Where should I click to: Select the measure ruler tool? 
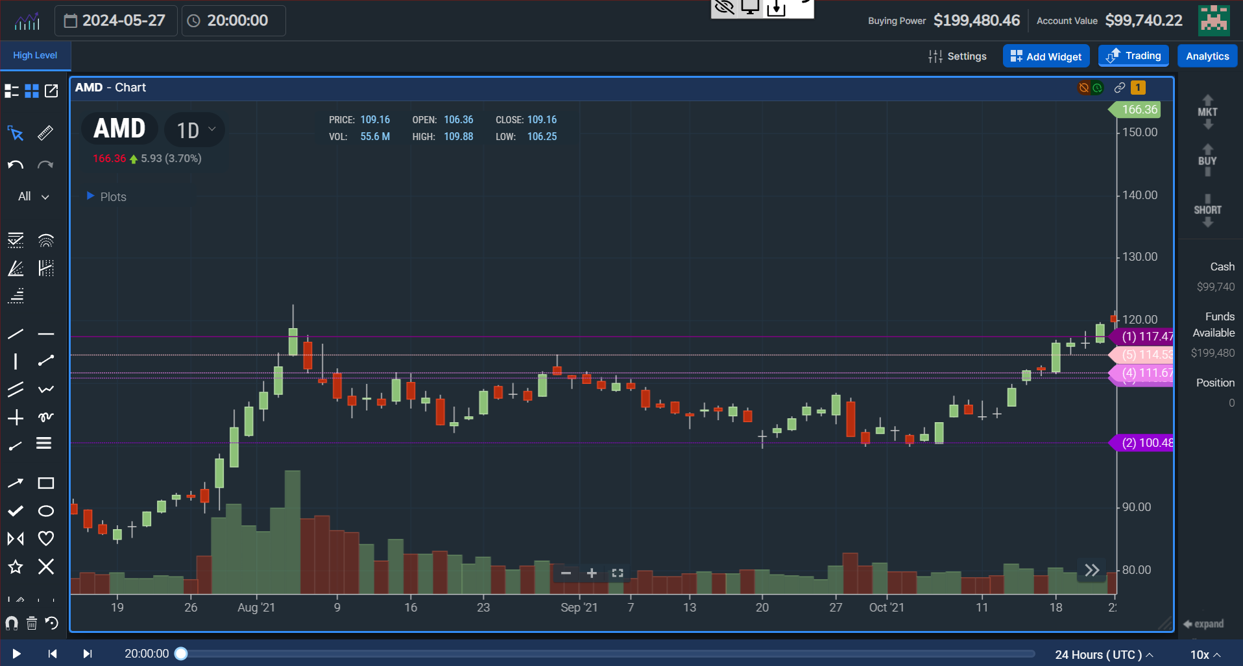45,133
